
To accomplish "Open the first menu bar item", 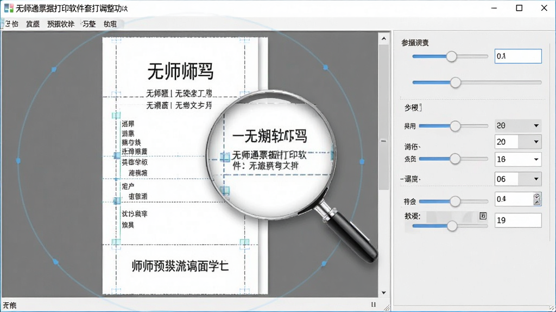I will [x=12, y=24].
